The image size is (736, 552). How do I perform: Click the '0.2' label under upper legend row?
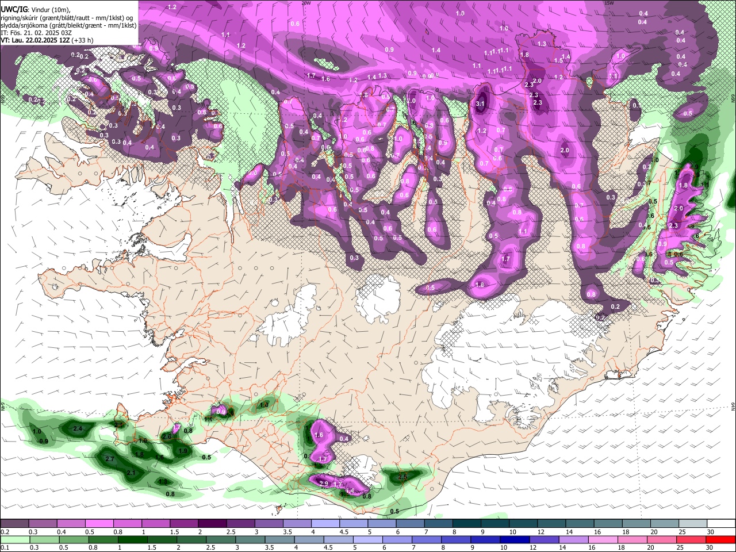(x=5, y=532)
